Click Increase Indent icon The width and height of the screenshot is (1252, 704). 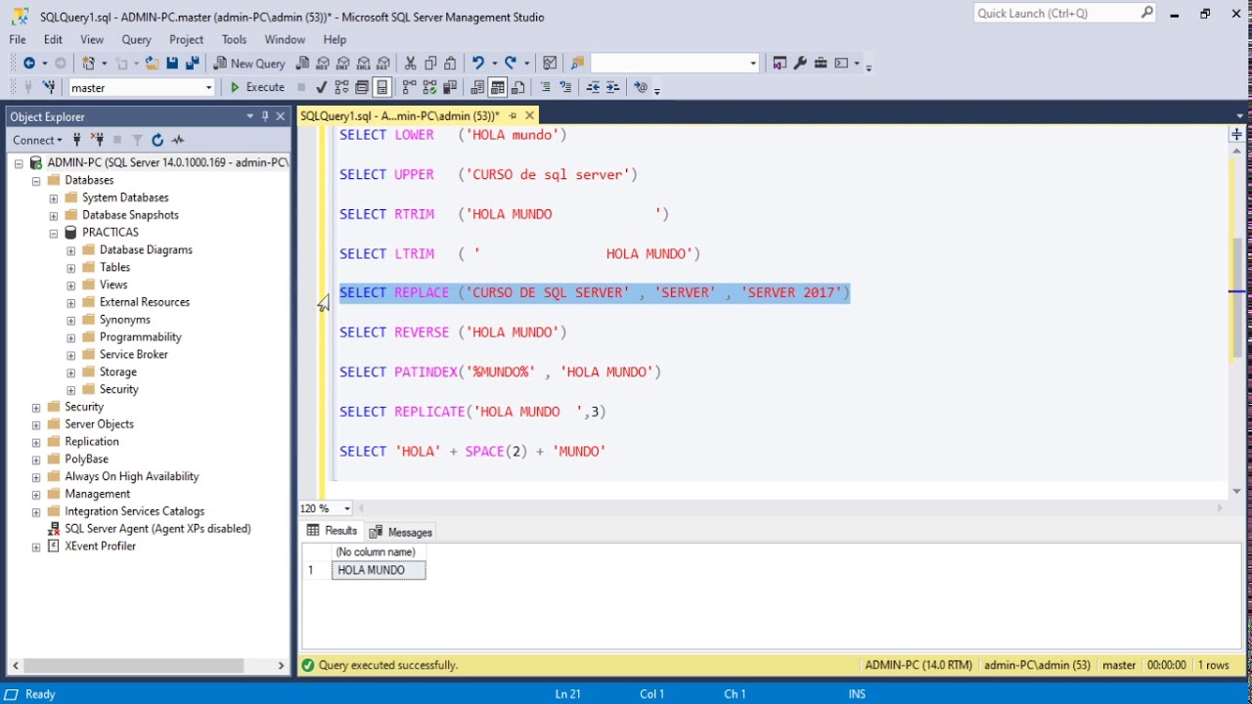(x=613, y=87)
